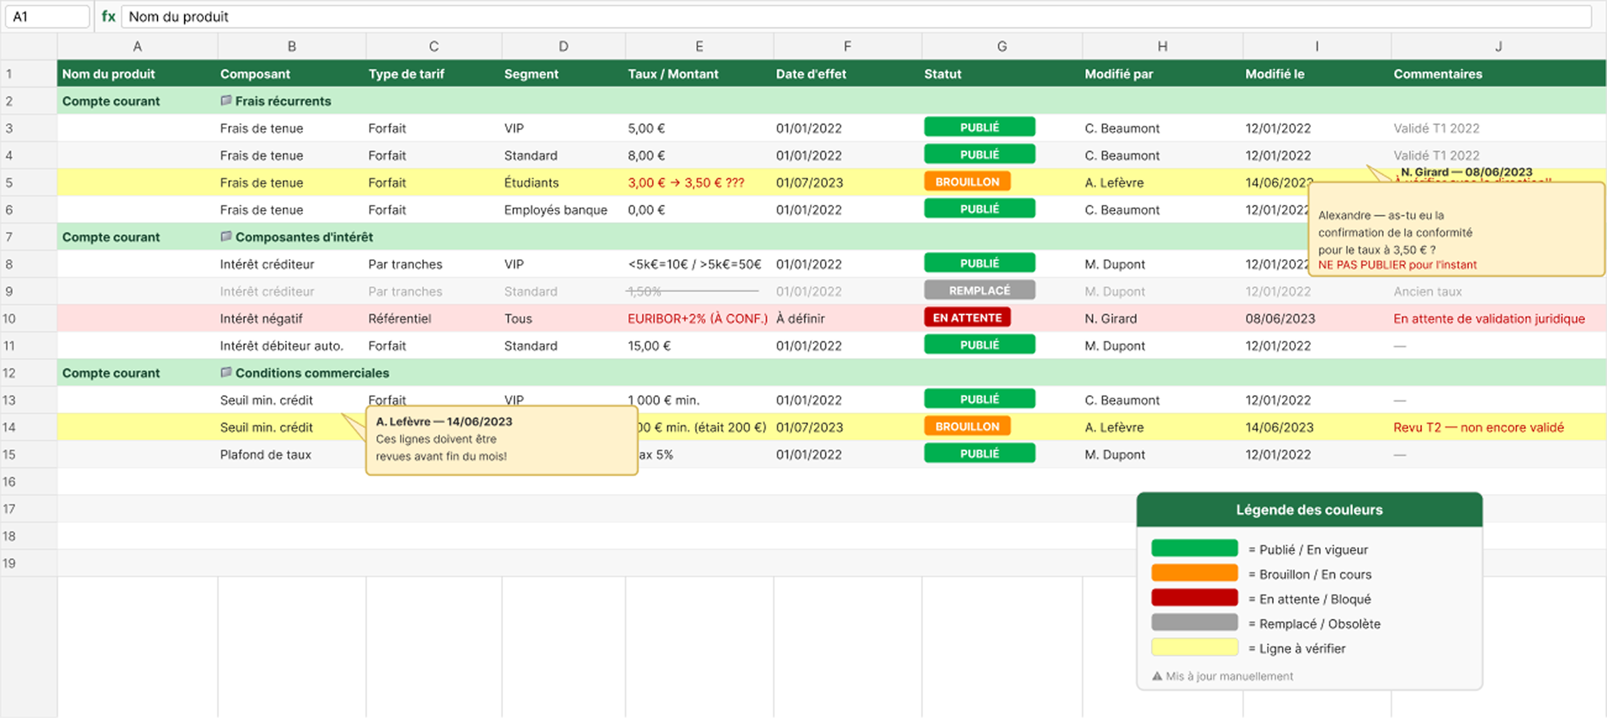Image resolution: width=1607 pixels, height=718 pixels.
Task: Click the Statut header cell
Action: (1002, 74)
